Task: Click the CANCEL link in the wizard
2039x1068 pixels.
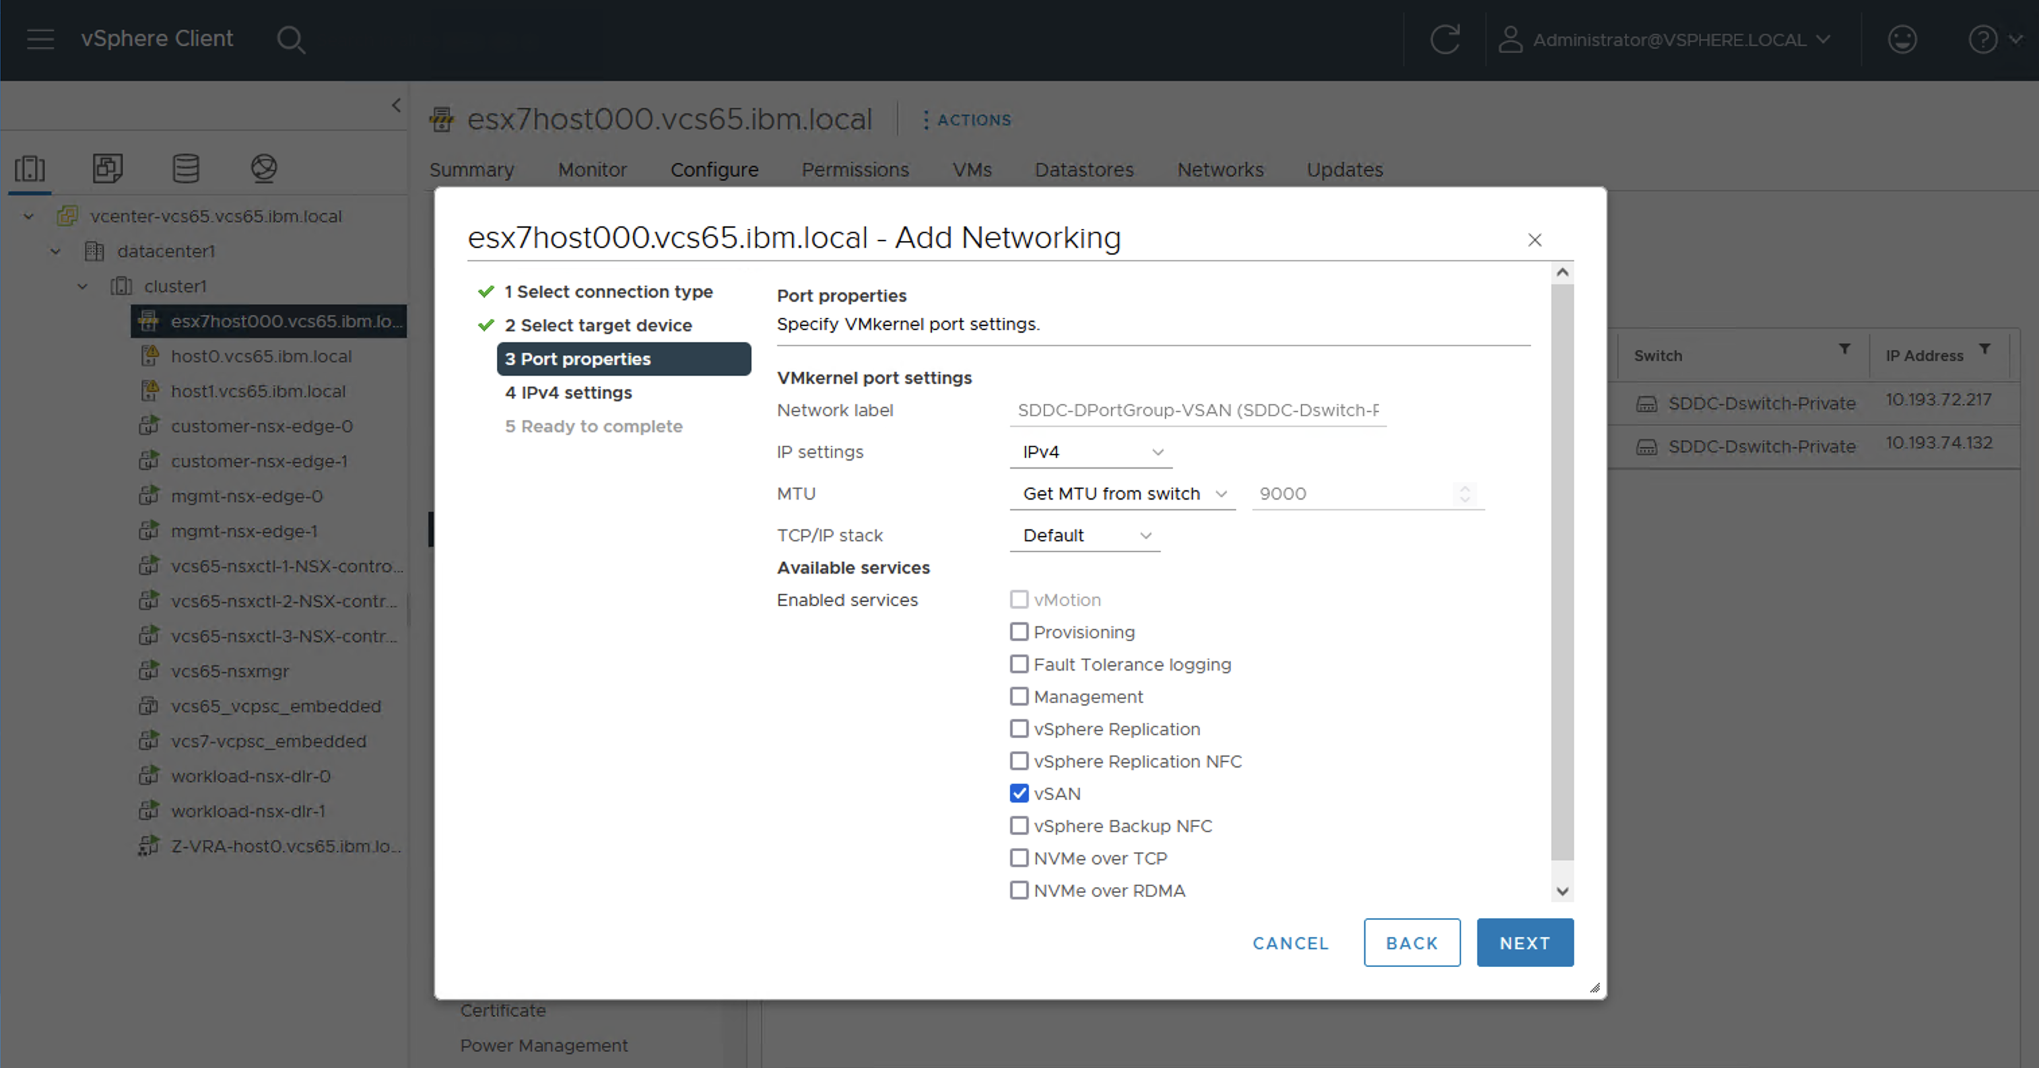Action: [1290, 943]
